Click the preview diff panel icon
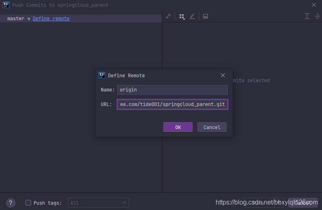Image resolution: width=322 pixels, height=210 pixels. (x=205, y=16)
